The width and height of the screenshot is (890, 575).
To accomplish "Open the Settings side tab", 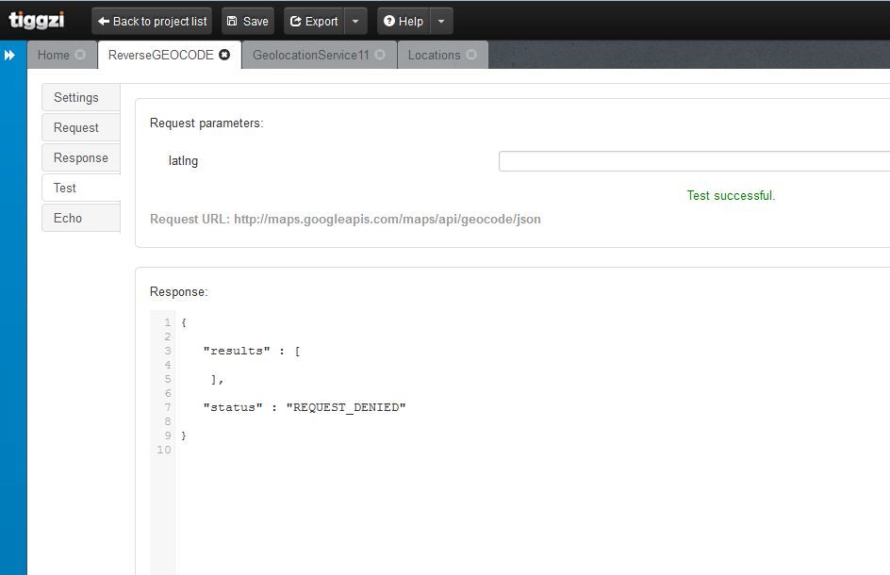I will [76, 97].
